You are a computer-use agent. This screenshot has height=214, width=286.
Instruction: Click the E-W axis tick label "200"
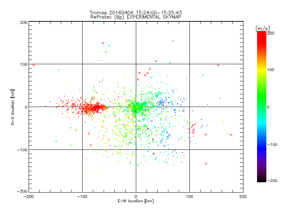243,197
